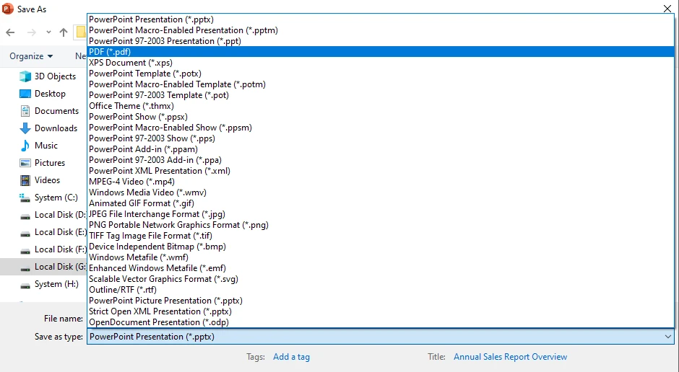Select Music in the navigation pane
This screenshot has height=372, width=679.
46,146
